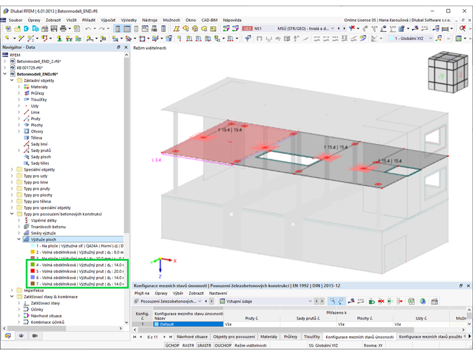The width and height of the screenshot is (473, 355).
Task: Toggle LRASTR in status bar
Action: [204, 345]
